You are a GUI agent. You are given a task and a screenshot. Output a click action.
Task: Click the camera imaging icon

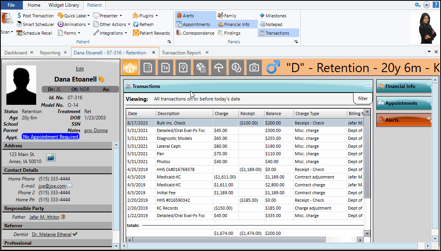[255, 68]
